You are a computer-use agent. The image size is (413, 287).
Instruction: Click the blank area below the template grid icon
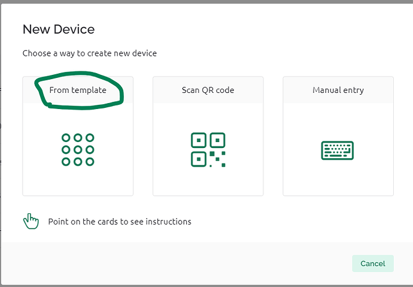(78, 181)
